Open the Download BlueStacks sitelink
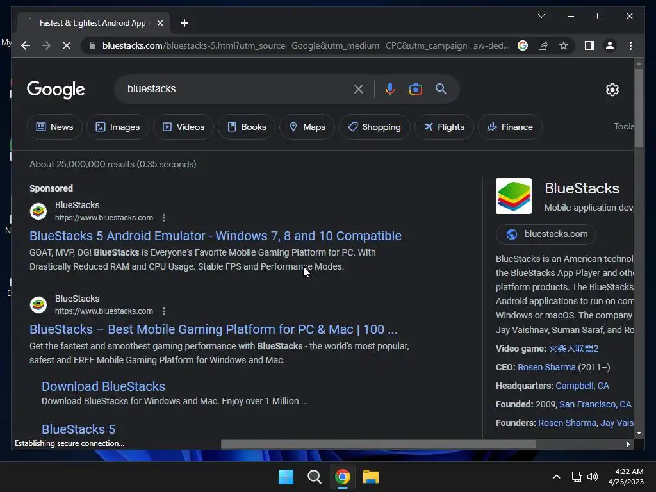The width and height of the screenshot is (656, 492). pos(103,386)
